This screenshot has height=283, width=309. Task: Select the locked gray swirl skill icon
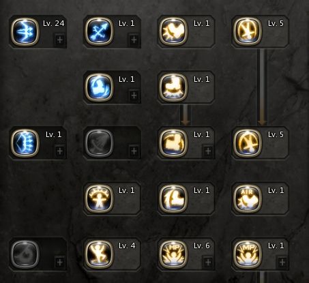25,254
